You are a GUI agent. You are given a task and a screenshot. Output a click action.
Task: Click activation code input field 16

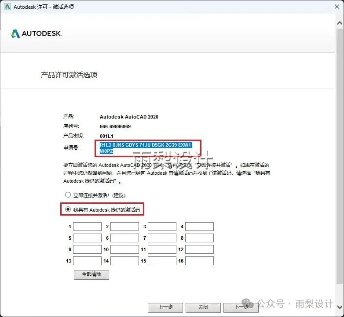tap(199, 261)
